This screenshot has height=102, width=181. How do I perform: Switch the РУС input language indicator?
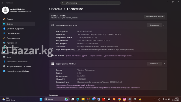point(159,99)
